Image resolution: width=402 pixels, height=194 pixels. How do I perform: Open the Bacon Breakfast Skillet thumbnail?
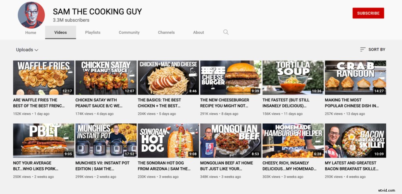point(355,141)
